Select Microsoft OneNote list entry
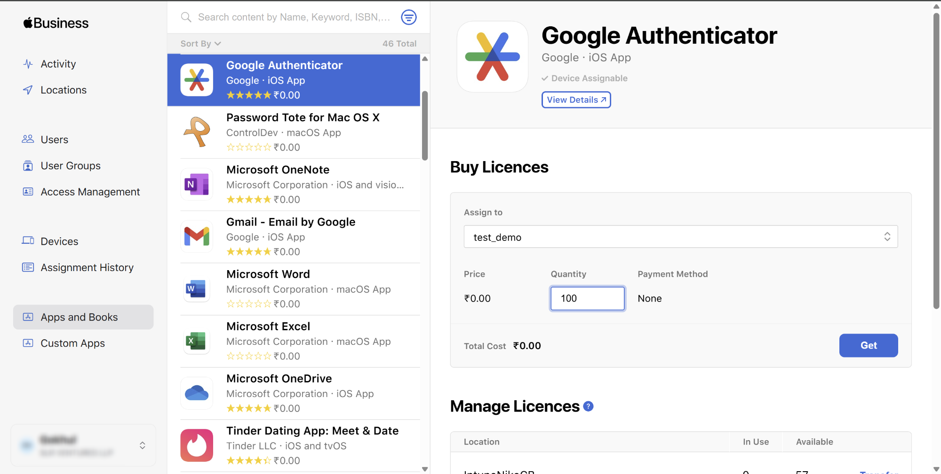This screenshot has height=474, width=941. click(x=294, y=184)
